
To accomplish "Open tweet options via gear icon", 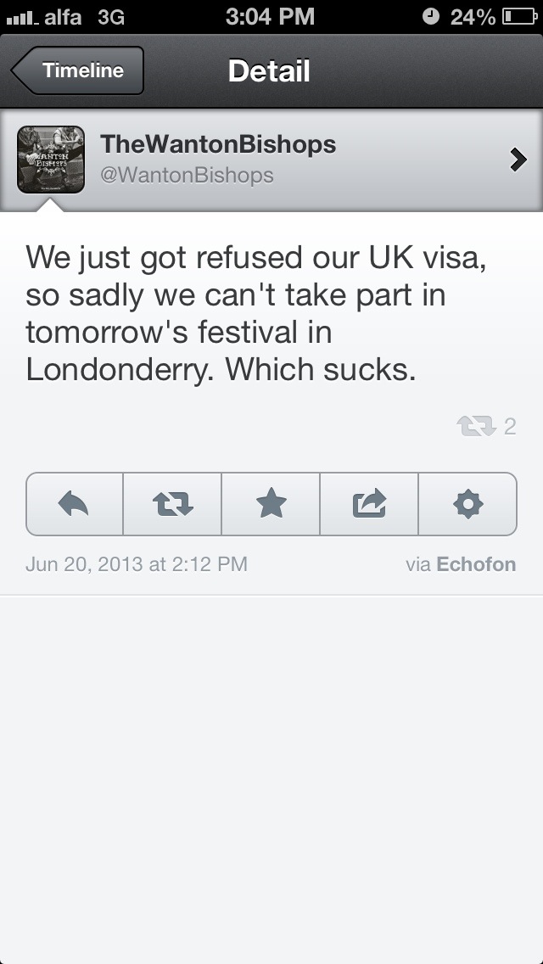I will (467, 505).
